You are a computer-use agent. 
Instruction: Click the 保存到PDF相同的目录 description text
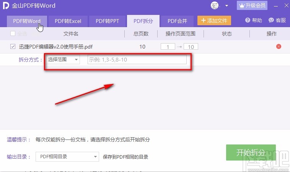(x=125, y=157)
